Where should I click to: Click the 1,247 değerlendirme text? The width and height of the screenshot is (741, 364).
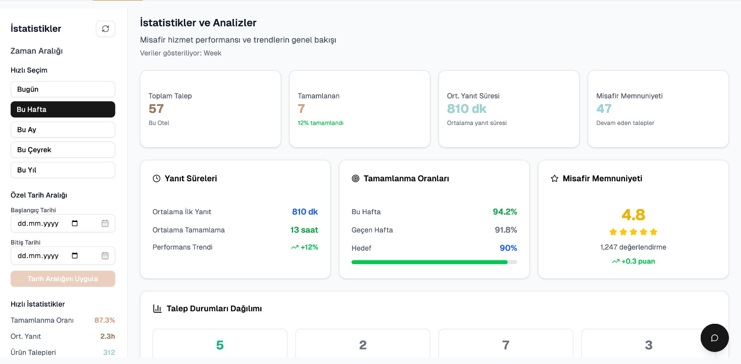click(x=633, y=247)
